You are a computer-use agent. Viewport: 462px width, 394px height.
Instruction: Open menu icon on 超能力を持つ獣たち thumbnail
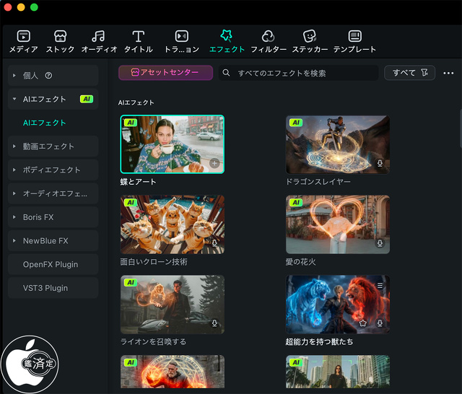(x=380, y=285)
